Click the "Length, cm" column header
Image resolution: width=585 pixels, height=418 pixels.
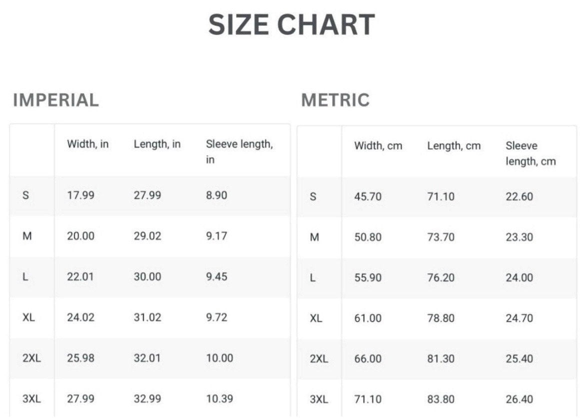pyautogui.click(x=453, y=146)
